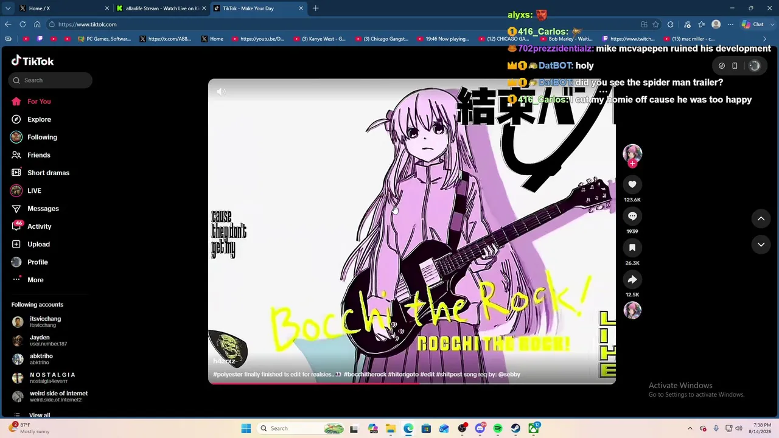Open the Windows Start menu
The image size is (779, 438).
point(246,428)
